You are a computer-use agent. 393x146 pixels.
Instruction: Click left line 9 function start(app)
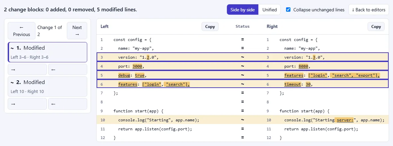[x=138, y=111]
